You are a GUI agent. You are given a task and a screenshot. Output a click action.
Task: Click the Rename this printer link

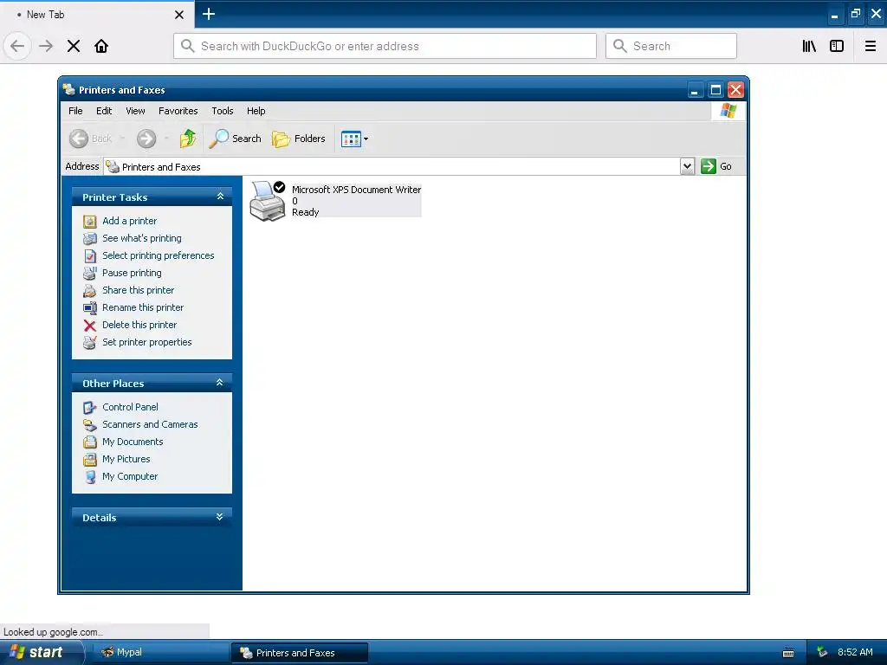(143, 307)
